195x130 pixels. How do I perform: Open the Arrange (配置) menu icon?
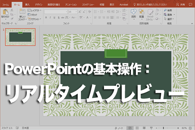pyautogui.click(x=142, y=12)
